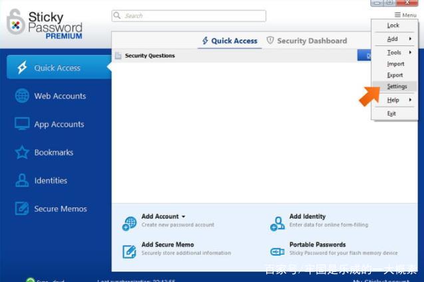Viewport: 424px width, 282px height.
Task: Switch to the Quick Access tab
Action: pyautogui.click(x=230, y=41)
